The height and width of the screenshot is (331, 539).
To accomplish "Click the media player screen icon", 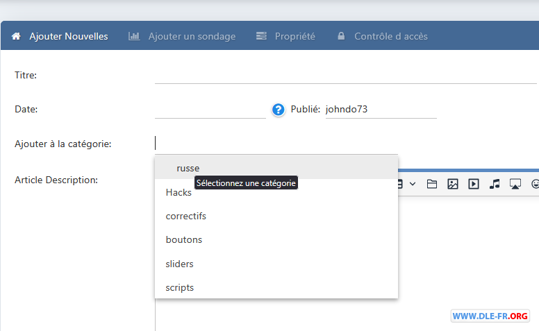I will (x=515, y=184).
